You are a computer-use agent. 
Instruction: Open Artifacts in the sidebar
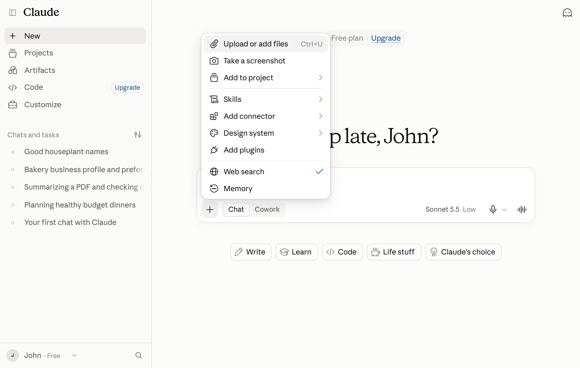click(x=75, y=70)
